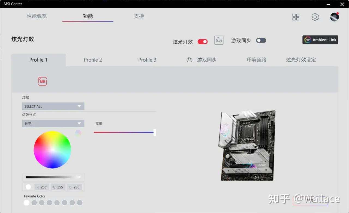Screen dimensions: 349x213
Task: Click the Ambient Link rainbow ring icon
Action: 308,40
